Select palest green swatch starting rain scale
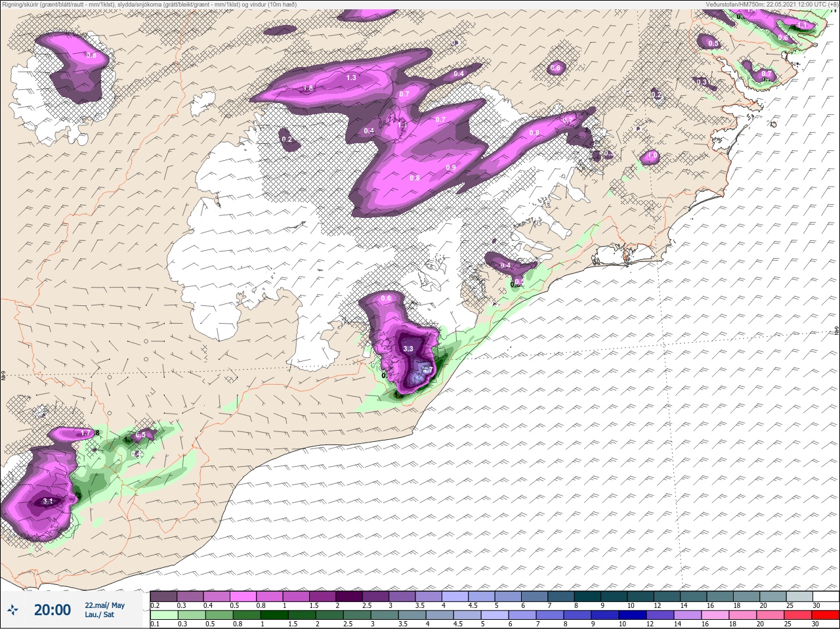840x629 pixels. point(163,615)
